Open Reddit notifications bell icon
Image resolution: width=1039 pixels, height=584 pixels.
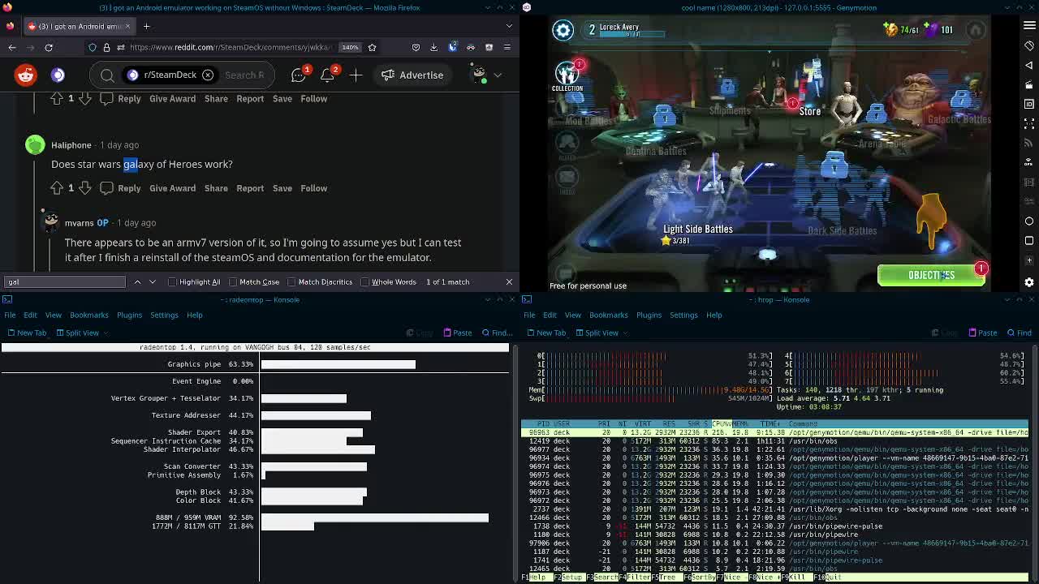coord(328,75)
